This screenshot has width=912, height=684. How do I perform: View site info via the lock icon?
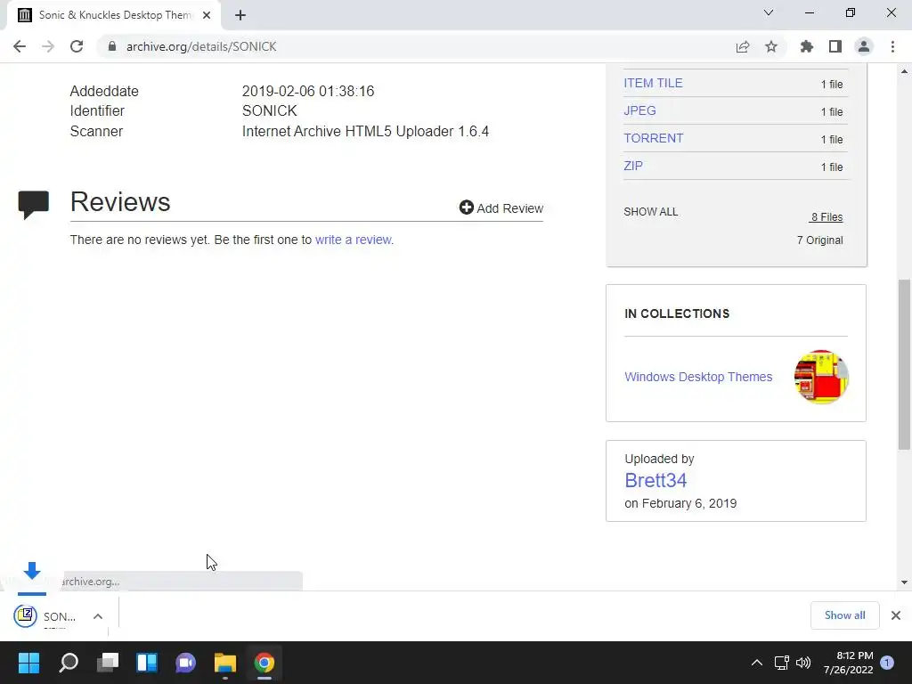point(112,46)
